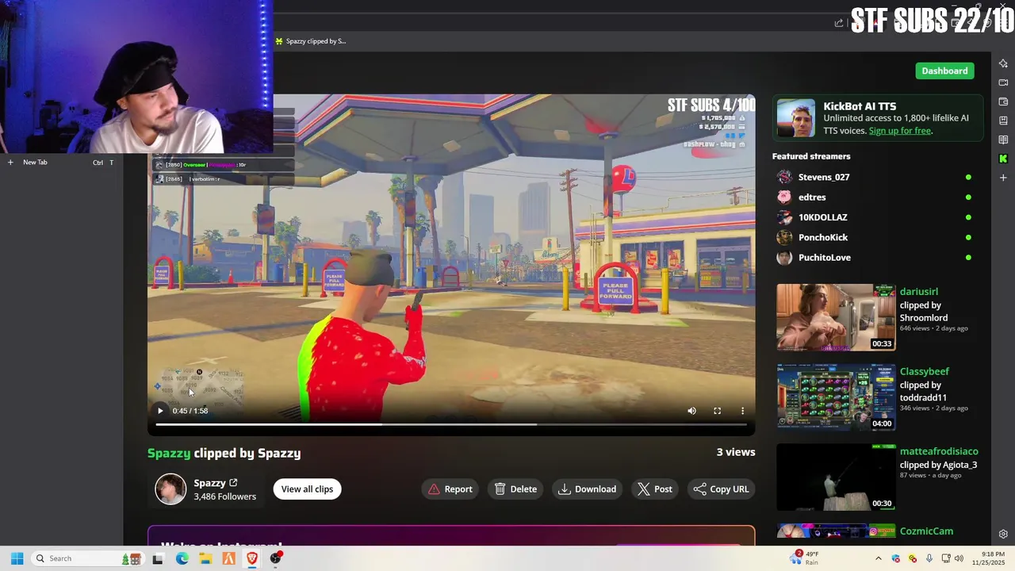Post the clip to X
This screenshot has height=571, width=1015.
tap(655, 489)
